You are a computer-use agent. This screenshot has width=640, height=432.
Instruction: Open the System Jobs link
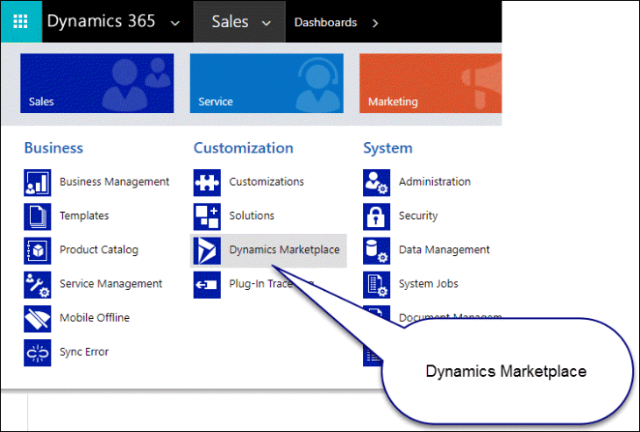pos(428,284)
